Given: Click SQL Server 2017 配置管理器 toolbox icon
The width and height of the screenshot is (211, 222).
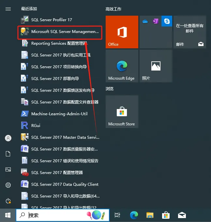Looking at the screenshot, I should (25, 172).
